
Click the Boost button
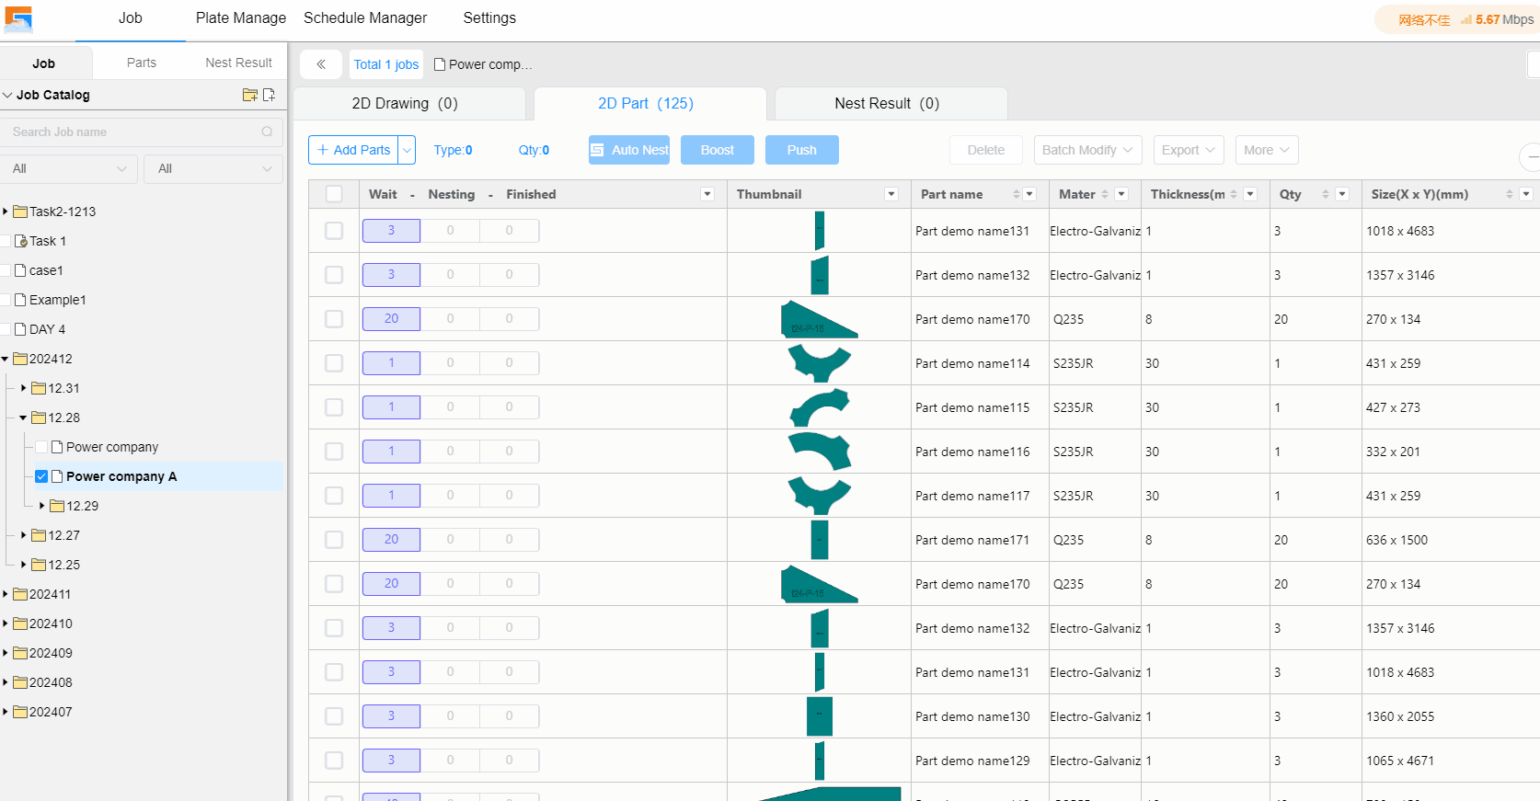click(717, 150)
